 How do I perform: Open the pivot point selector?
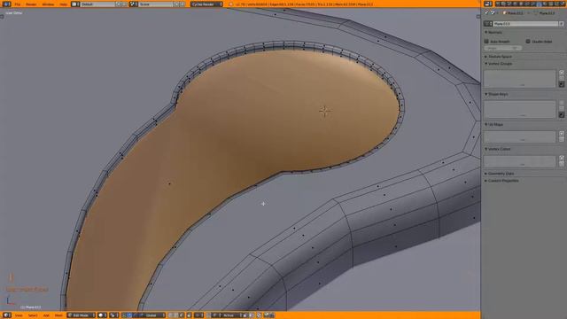tap(114, 315)
